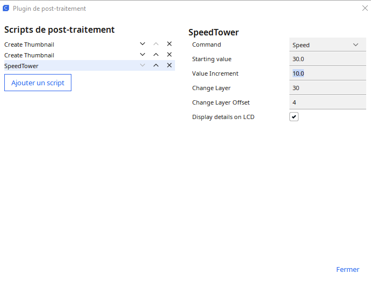The image size is (371, 281).
Task: Close the post-traitement plugin window
Action: (365, 8)
